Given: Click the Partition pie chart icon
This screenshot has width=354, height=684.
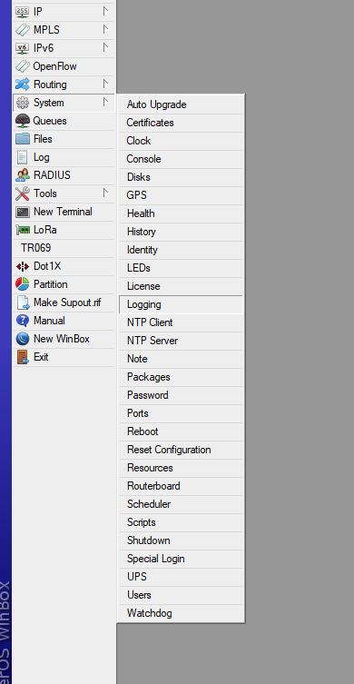Looking at the screenshot, I should pos(22,284).
